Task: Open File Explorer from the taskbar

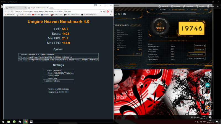Action: tap(9, 122)
